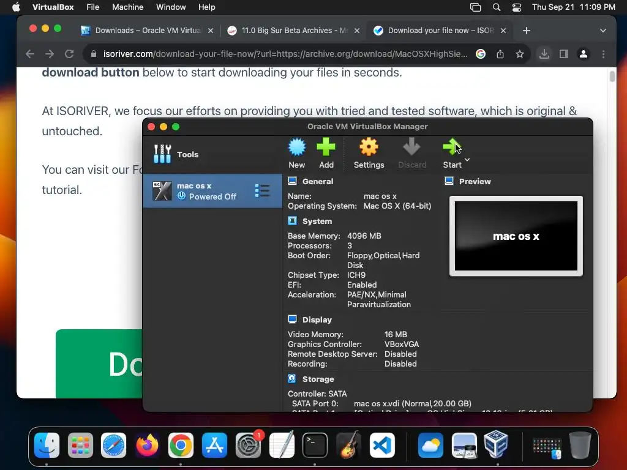Open the VirtualBox application menu
The image size is (627, 470).
(x=53, y=7)
